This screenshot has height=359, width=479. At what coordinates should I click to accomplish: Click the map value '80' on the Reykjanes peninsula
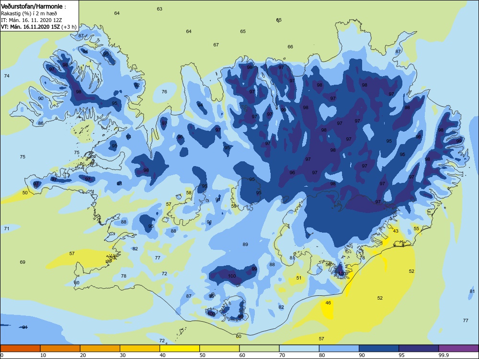click(77, 283)
